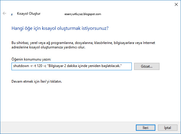Image resolution: width=181 pixels, height=134 pixels.
Task: Close the Kısayol Oluştur dialog
Action: [176, 4]
